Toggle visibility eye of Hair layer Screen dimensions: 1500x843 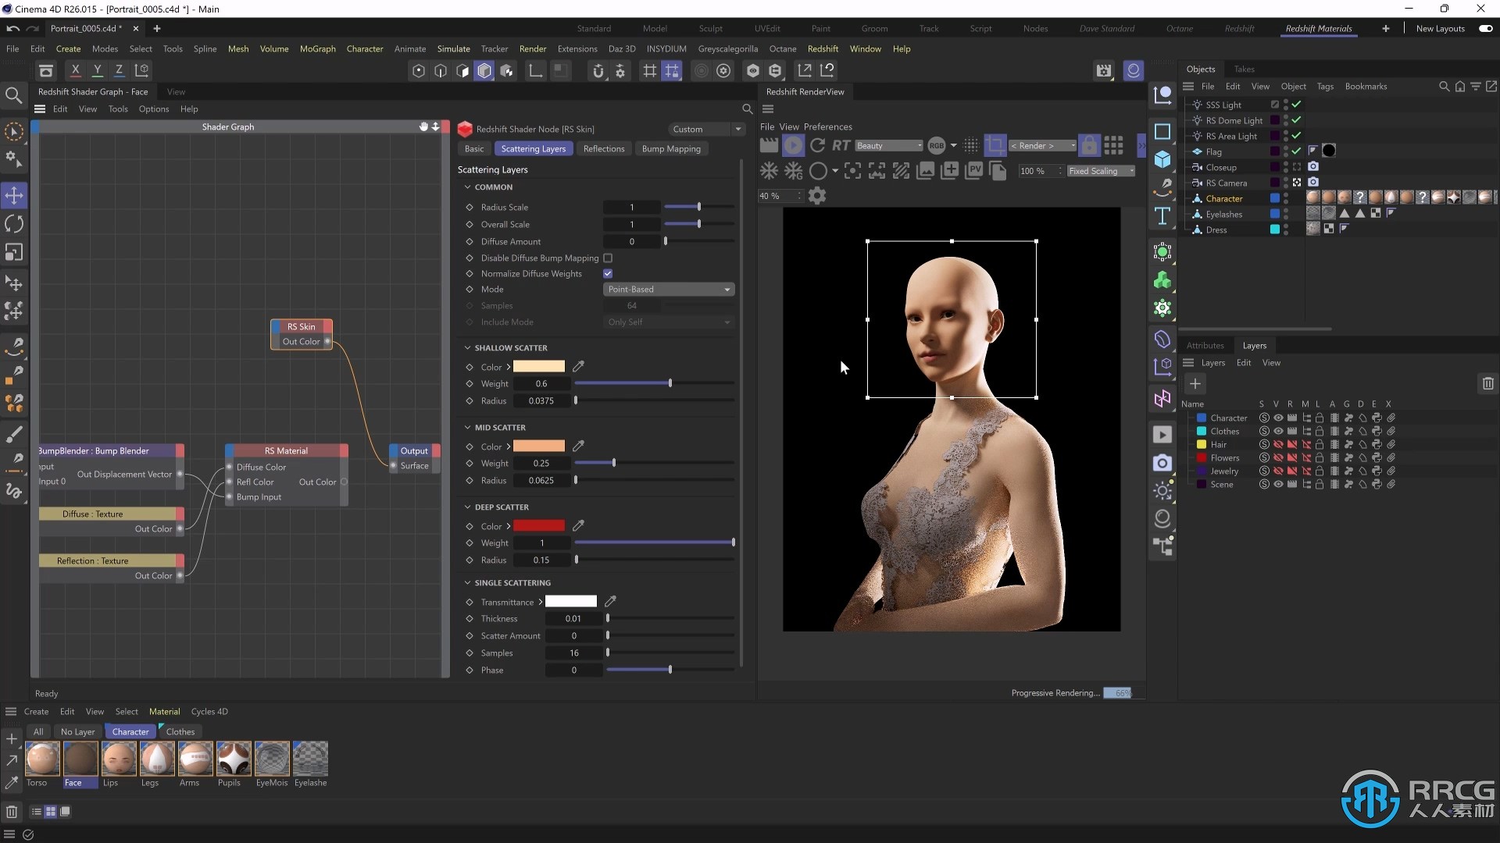[1278, 445]
